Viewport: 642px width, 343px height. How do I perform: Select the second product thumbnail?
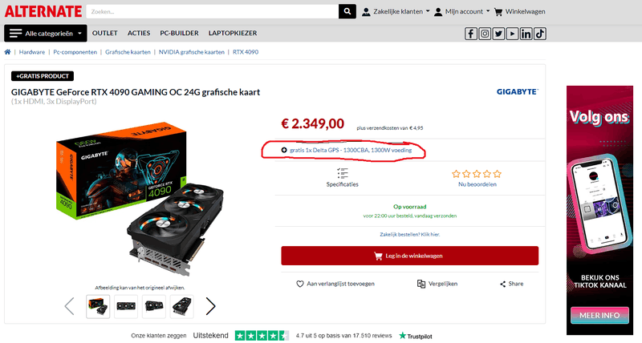click(126, 306)
